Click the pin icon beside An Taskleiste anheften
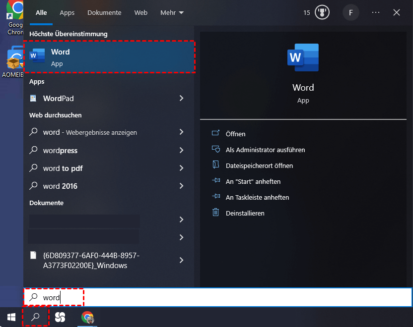 tap(216, 196)
